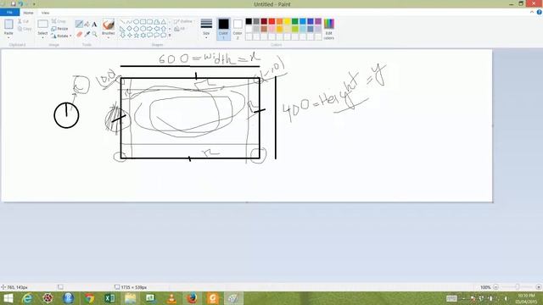This screenshot has height=305, width=543.
Task: Pick the purple color swatch
Action: pyautogui.click(x=318, y=21)
